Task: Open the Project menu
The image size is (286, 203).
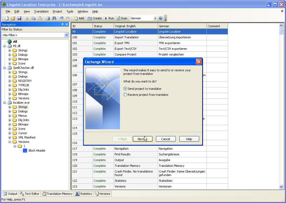Action: (x=57, y=11)
